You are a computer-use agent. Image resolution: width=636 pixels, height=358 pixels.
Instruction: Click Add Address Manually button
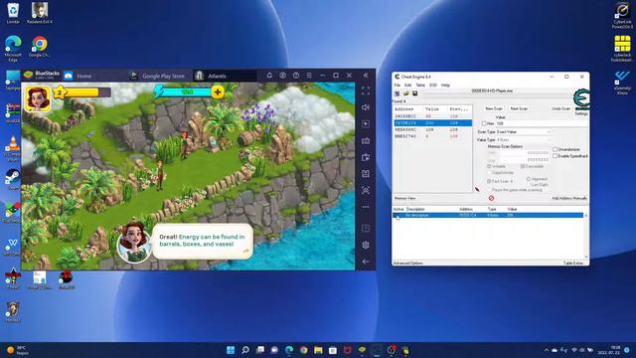569,198
